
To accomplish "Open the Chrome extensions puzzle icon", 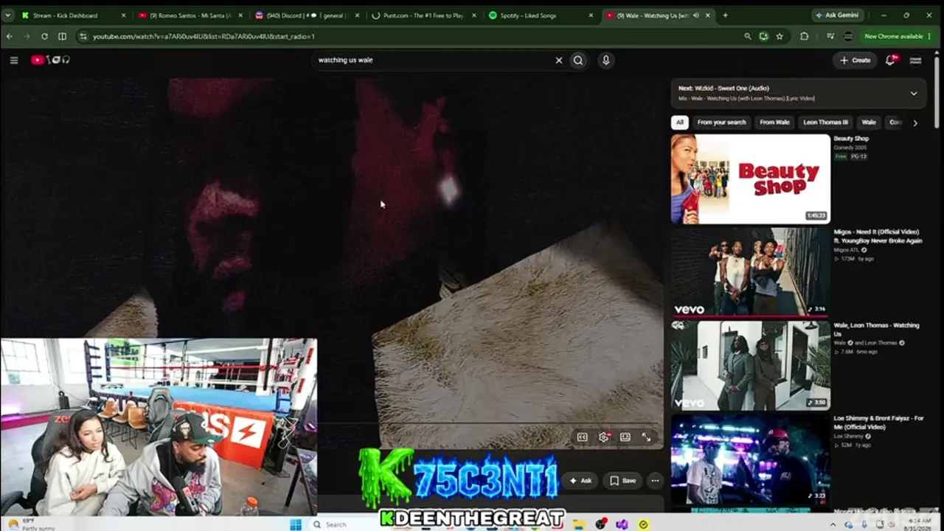I will coord(804,36).
